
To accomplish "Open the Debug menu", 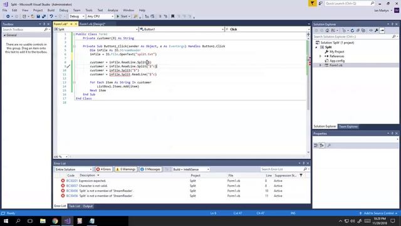I will coord(64,10).
